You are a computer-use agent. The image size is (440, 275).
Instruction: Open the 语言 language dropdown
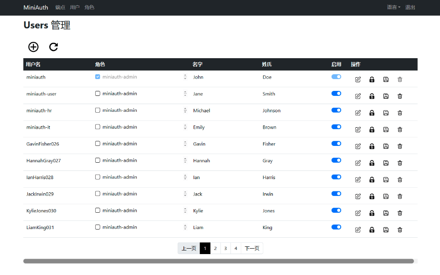[x=393, y=7]
